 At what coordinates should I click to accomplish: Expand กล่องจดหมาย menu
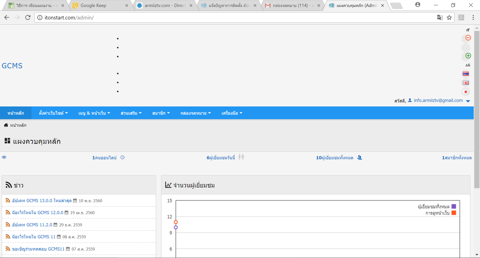195,113
